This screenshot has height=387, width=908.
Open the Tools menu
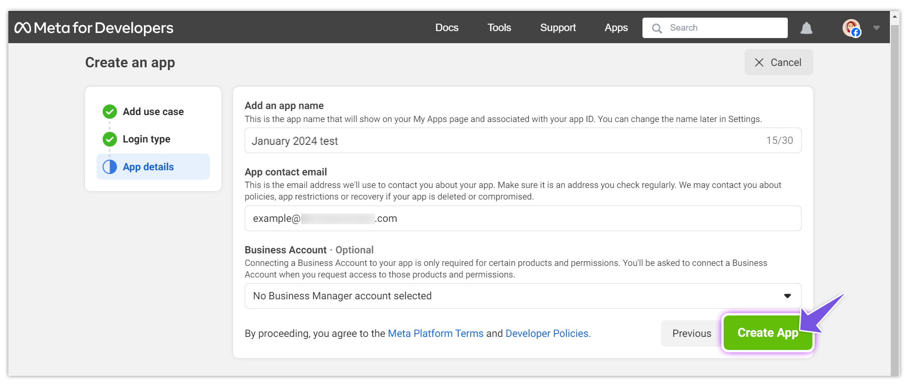click(499, 28)
